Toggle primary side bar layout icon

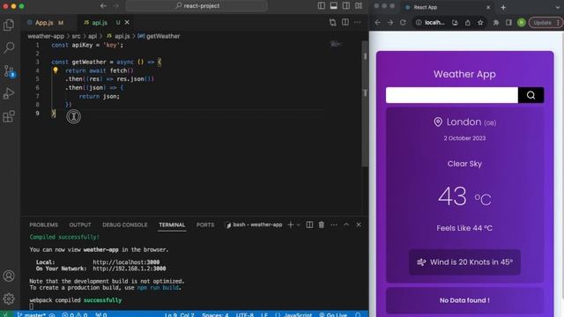tap(321, 6)
